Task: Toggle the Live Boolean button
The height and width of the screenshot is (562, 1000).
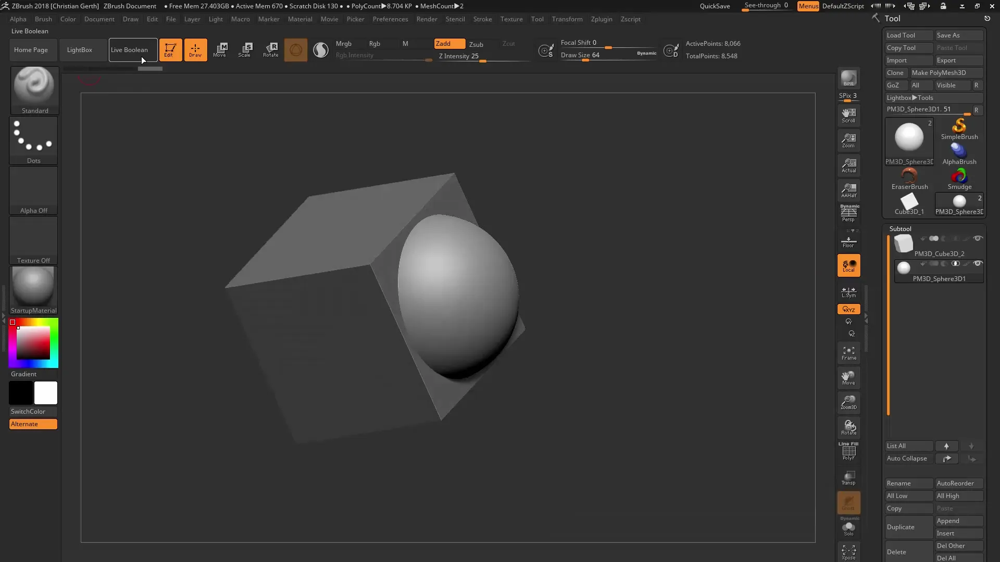Action: [133, 50]
